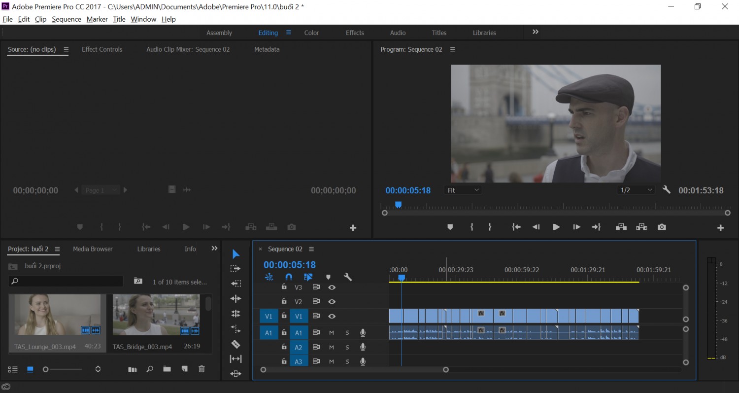Hide the V2 track output eye
Screen dimensions: 739x393
(x=332, y=301)
